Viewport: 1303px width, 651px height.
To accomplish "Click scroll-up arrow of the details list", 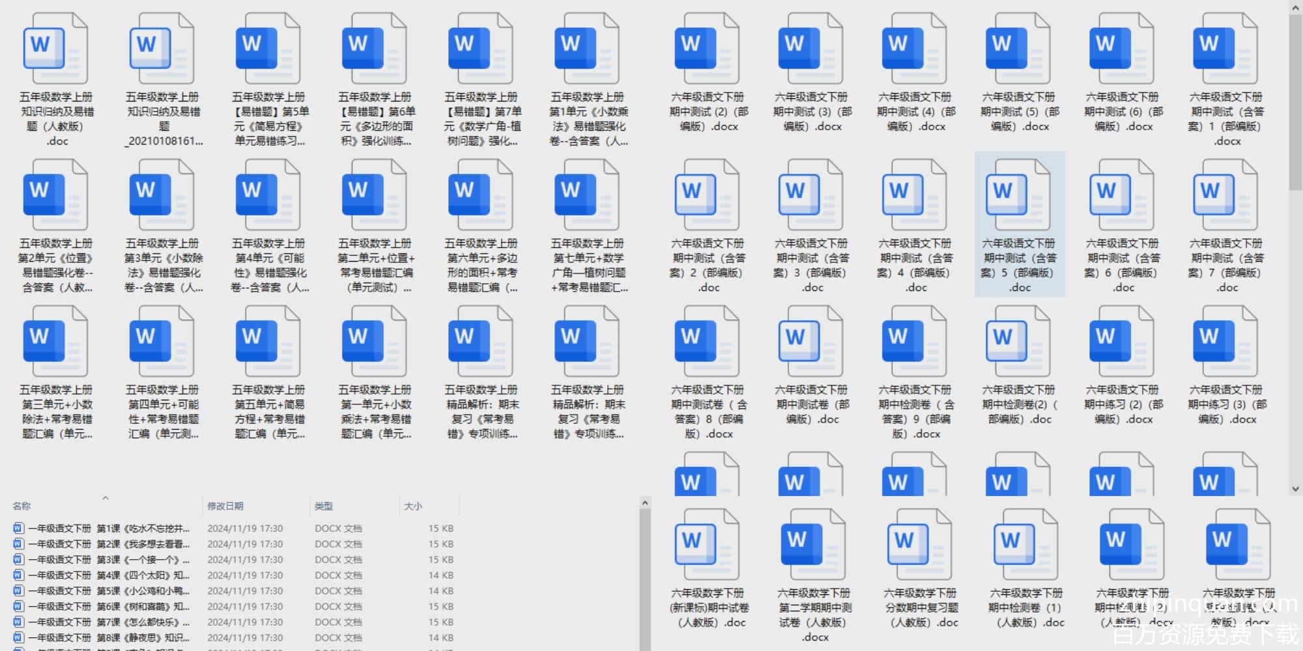I will (645, 503).
